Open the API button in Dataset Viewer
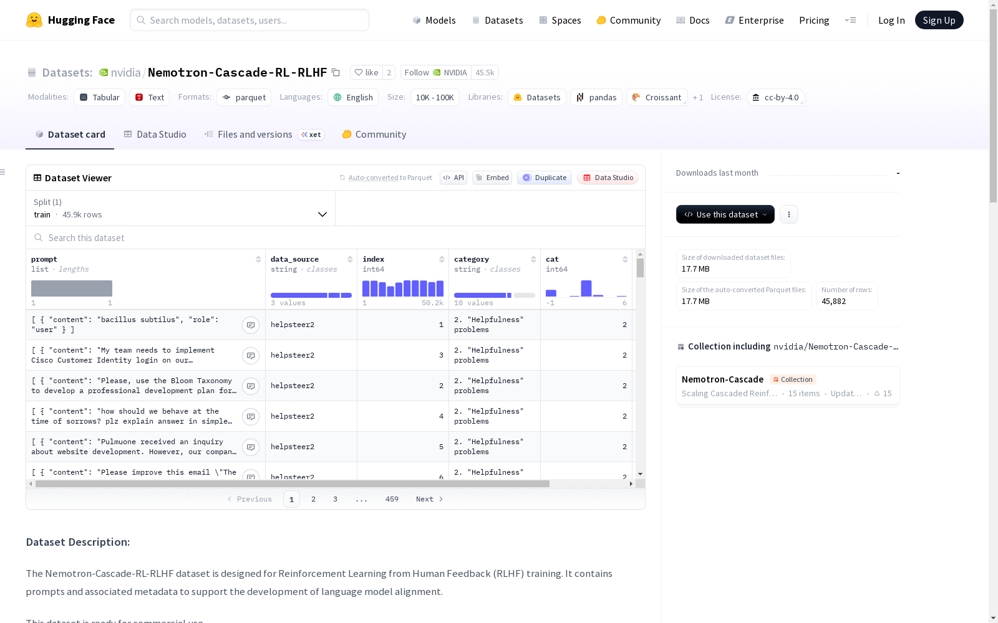Screen dimensions: 998x623 tap(453, 178)
